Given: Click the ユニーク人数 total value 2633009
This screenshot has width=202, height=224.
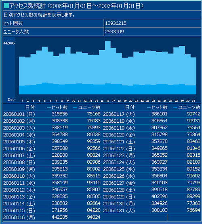Looking at the screenshot, I should pos(114,32).
